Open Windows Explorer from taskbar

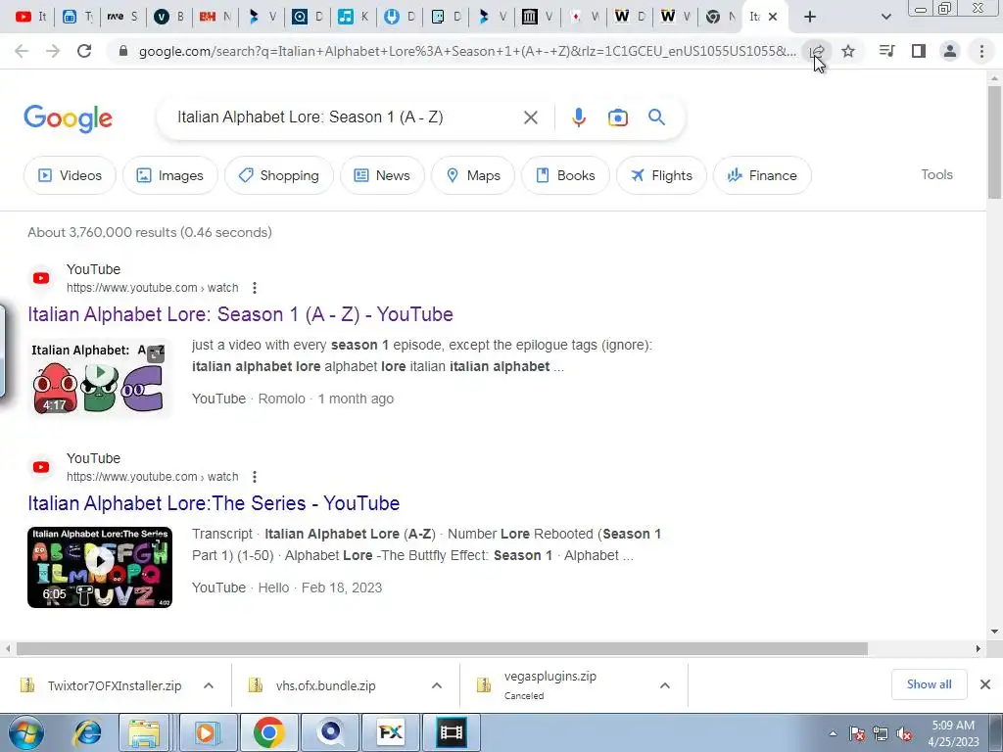pyautogui.click(x=145, y=732)
